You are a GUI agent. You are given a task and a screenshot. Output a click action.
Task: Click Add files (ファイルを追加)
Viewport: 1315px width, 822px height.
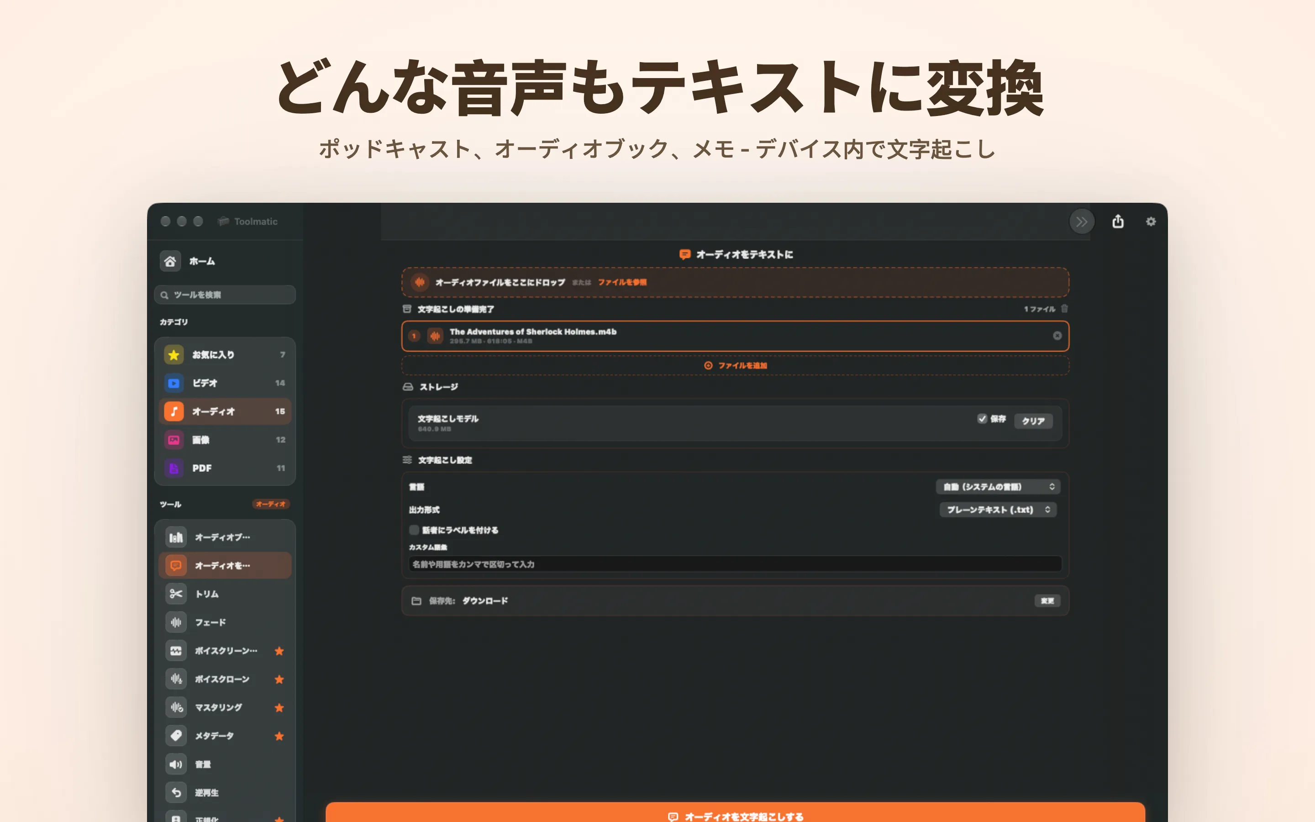coord(735,365)
